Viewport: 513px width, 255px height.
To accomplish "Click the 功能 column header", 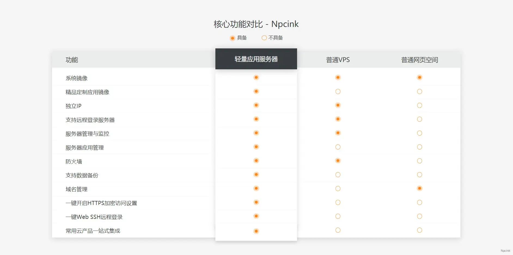I will coord(72,60).
